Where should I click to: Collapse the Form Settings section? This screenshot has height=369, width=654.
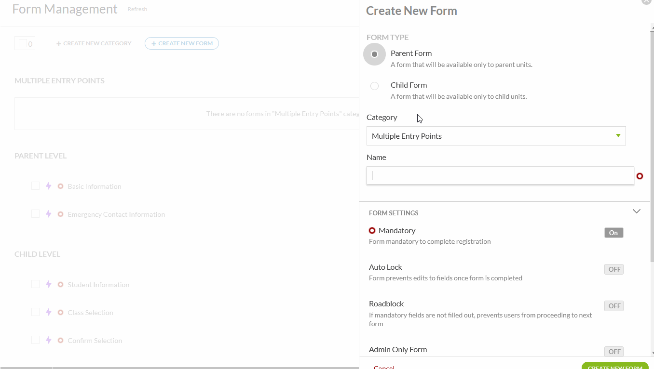coord(636,211)
